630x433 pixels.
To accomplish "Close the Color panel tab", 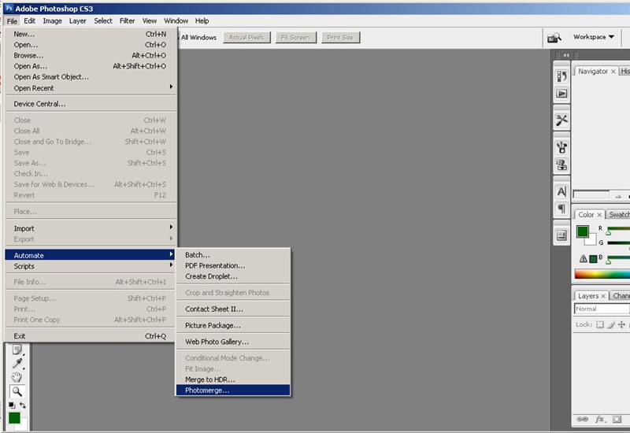I will point(599,215).
